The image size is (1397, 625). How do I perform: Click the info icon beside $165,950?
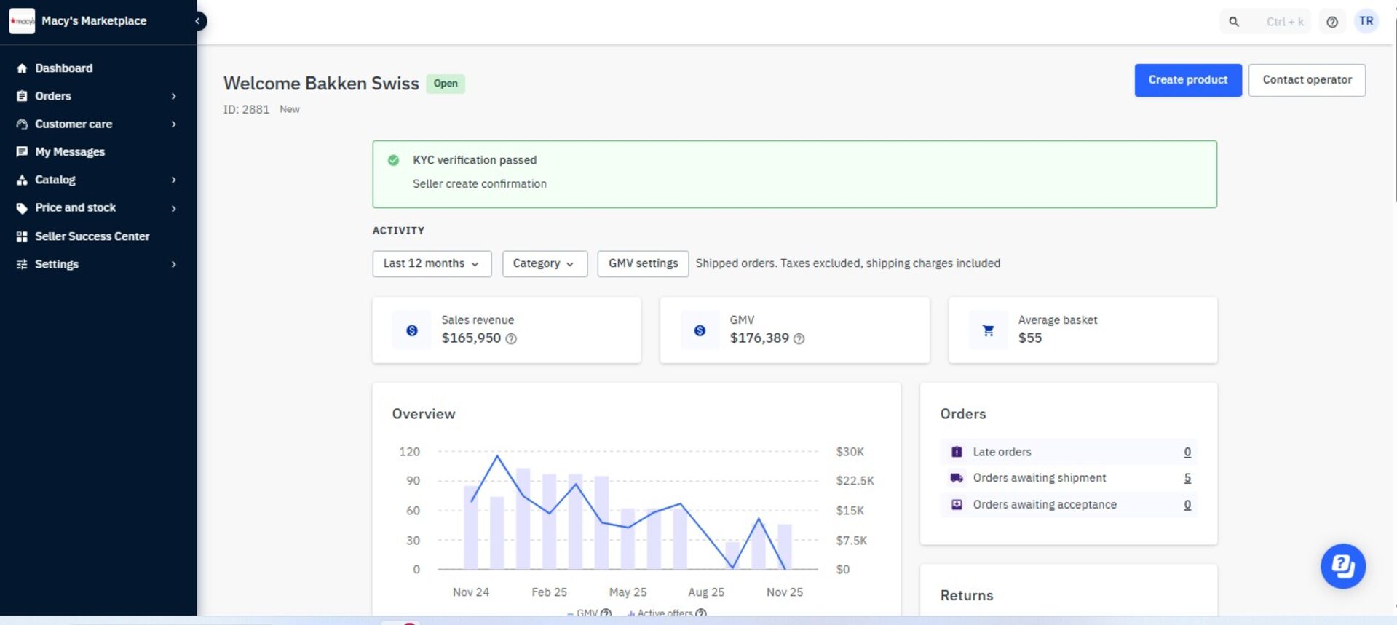point(511,339)
